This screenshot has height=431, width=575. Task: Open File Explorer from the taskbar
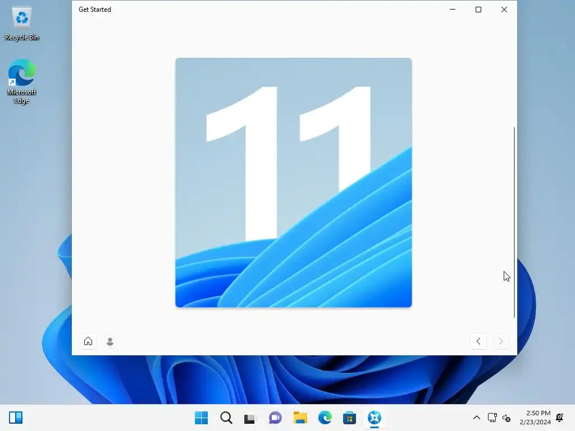[300, 418]
